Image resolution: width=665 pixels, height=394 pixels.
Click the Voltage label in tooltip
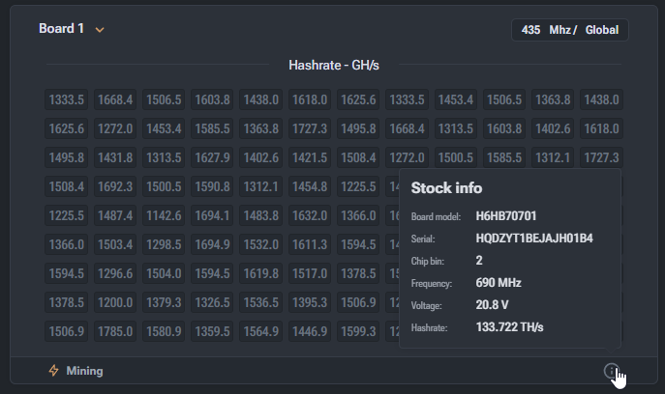(x=426, y=305)
